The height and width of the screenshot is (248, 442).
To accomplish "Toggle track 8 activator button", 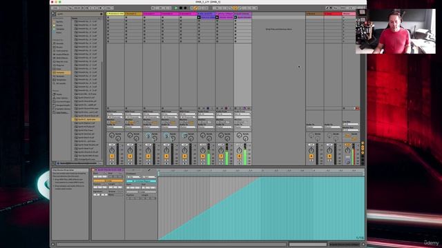I will (239, 156).
